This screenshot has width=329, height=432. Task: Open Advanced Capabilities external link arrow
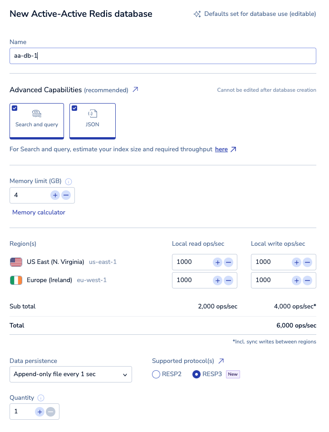135,89
